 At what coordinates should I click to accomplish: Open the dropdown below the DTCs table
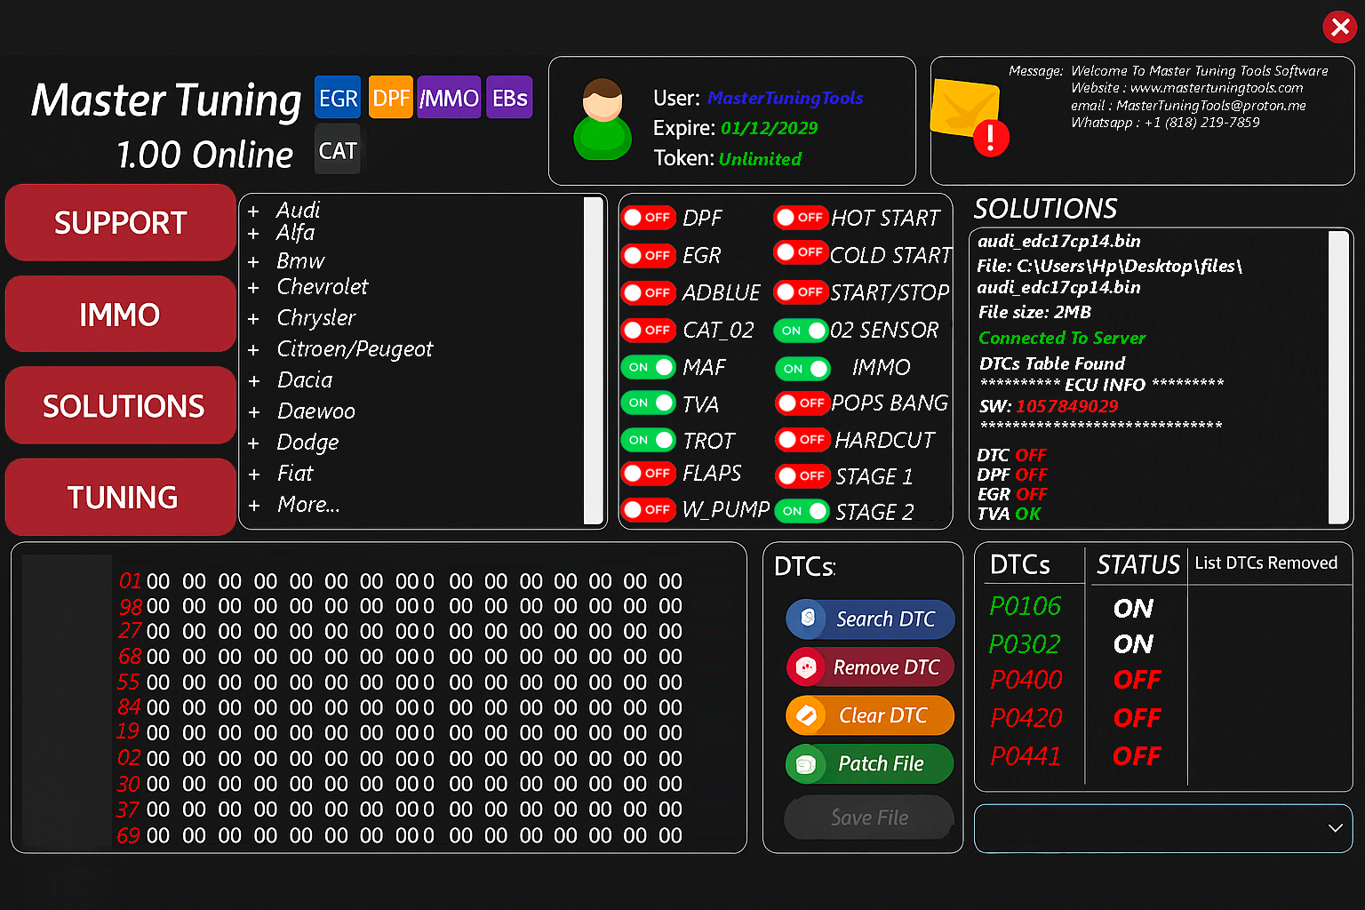[x=1163, y=828]
